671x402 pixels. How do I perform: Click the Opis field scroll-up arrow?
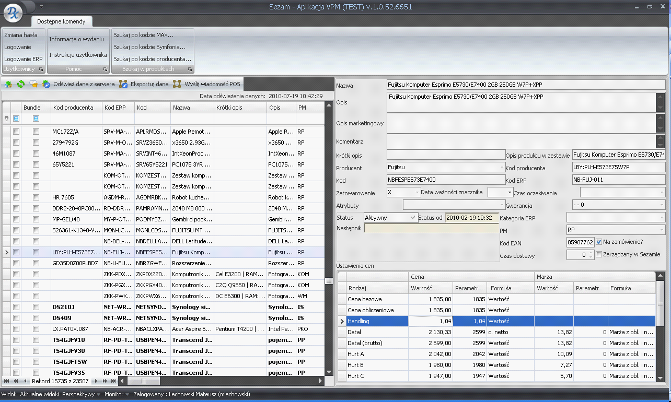661,97
